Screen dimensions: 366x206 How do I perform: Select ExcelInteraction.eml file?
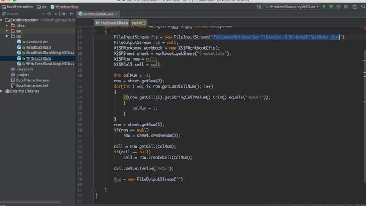point(33,80)
